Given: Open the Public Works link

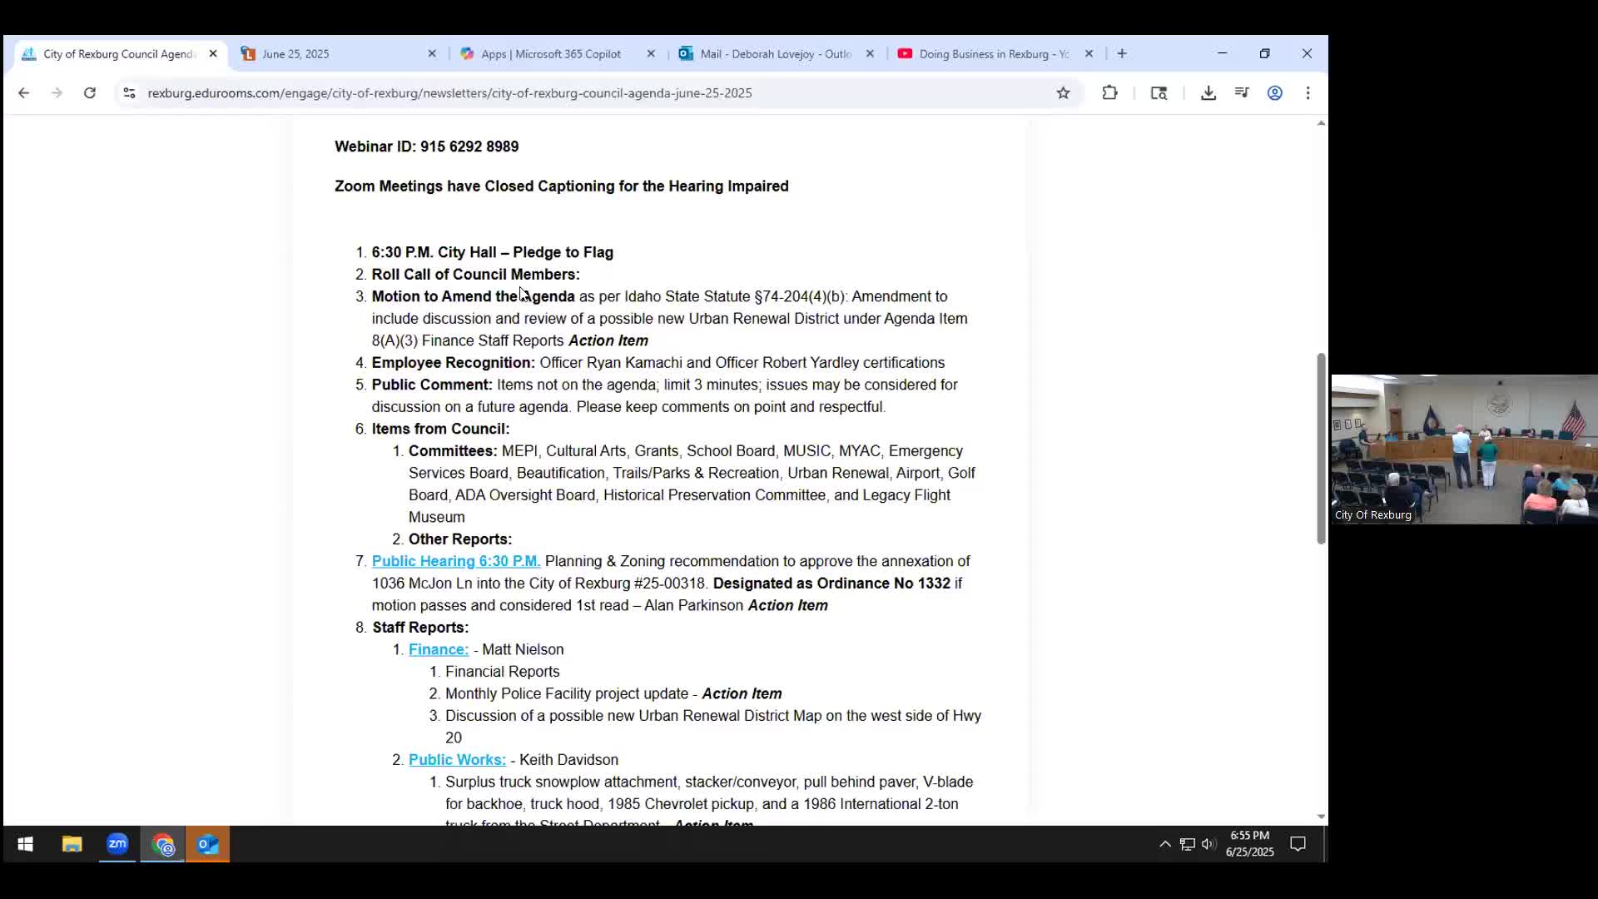Looking at the screenshot, I should coord(457,759).
